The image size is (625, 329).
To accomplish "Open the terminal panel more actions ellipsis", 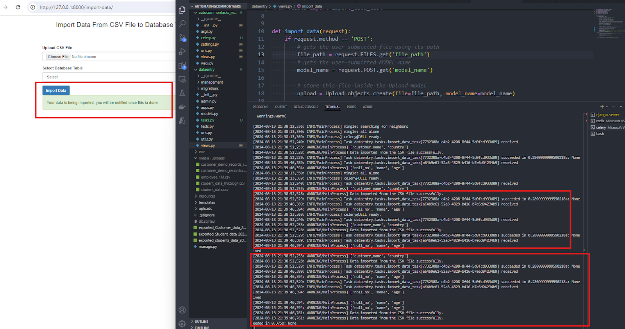I will tap(614, 107).
